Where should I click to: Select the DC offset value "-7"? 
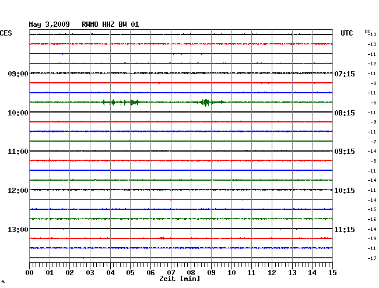click(373, 142)
